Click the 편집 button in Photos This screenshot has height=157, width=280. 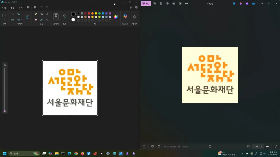point(146,4)
